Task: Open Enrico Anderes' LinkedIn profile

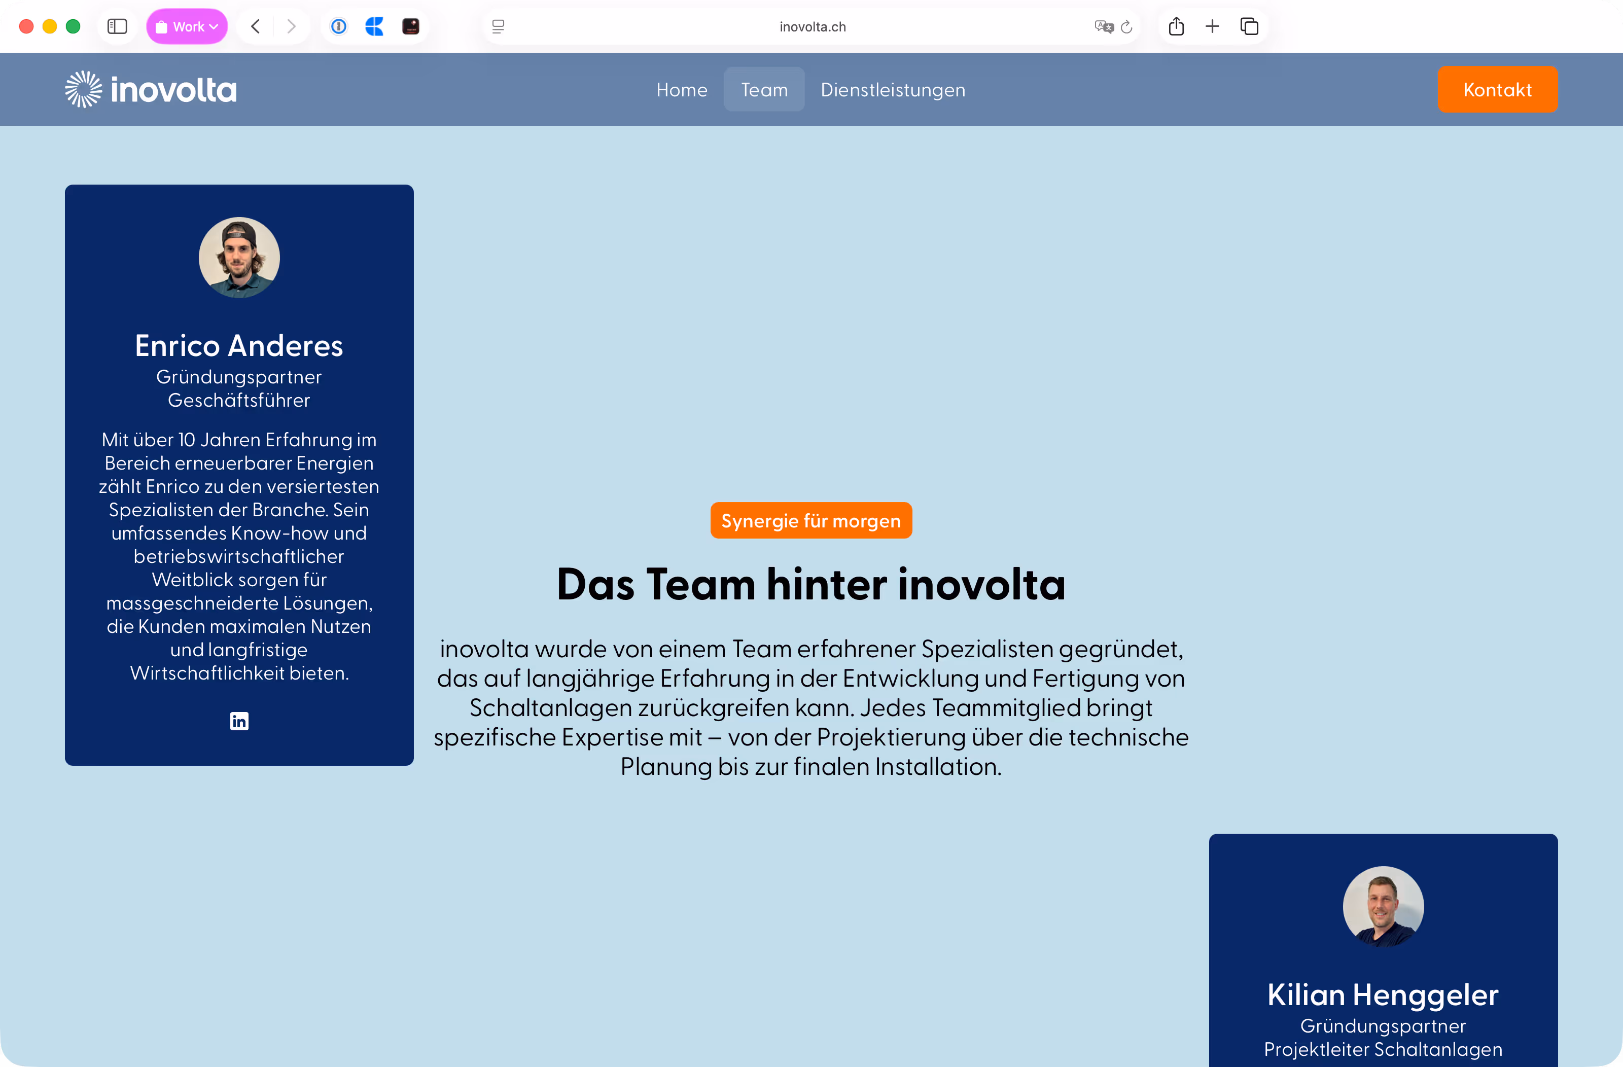Action: click(239, 721)
